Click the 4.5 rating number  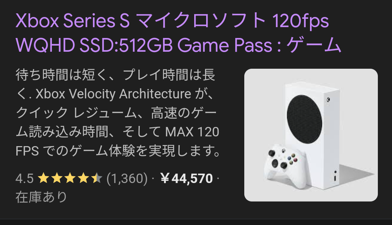tap(25, 178)
